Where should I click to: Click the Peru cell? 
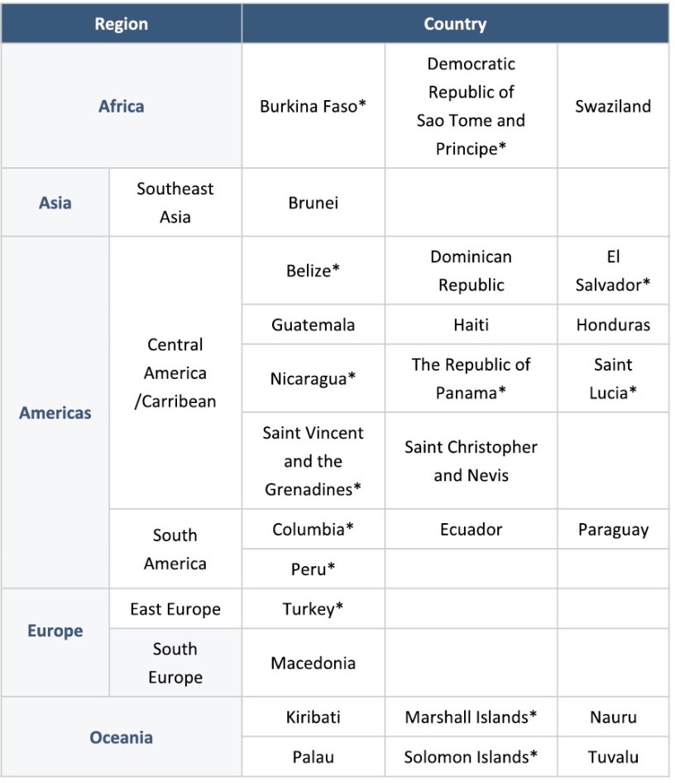pyautogui.click(x=313, y=569)
